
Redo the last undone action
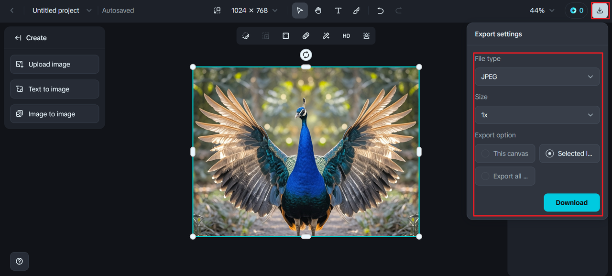pyautogui.click(x=399, y=11)
